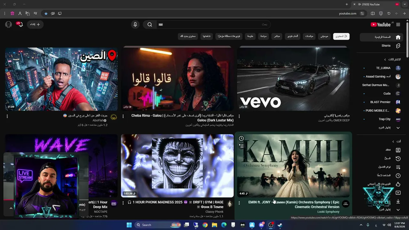Open the notifications bell
The width and height of the screenshot is (409, 230).
[20, 25]
